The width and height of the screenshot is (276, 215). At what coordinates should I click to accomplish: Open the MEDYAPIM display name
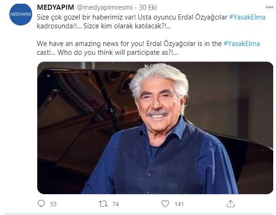(x=55, y=7)
